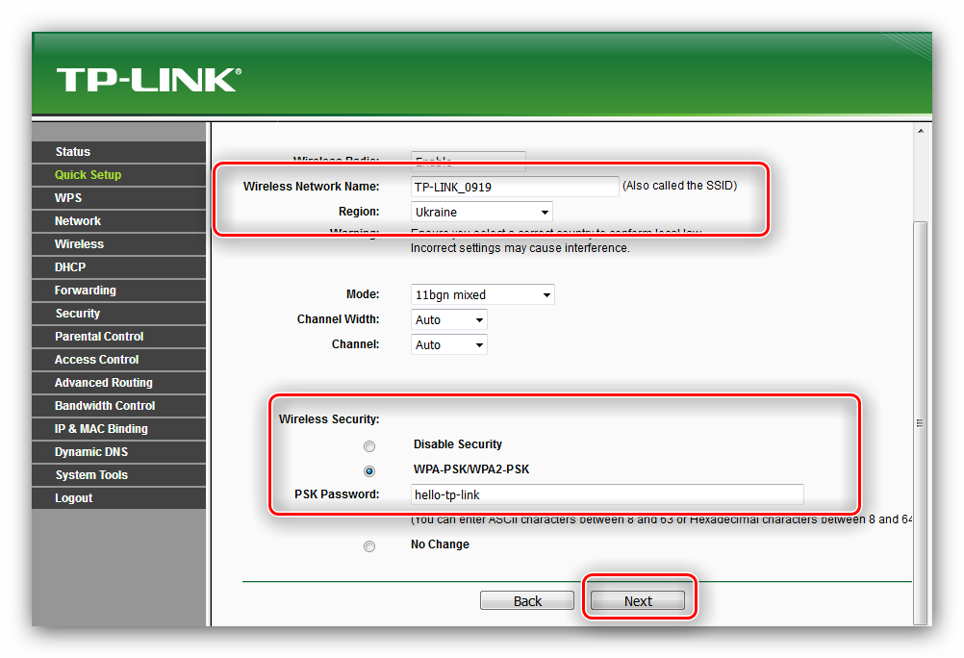Click the Back button
Screen dimensions: 964x658
pyautogui.click(x=527, y=601)
